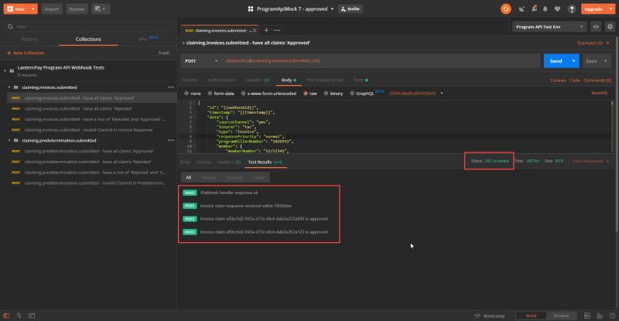The width and height of the screenshot is (619, 321).
Task: Open the Save button dropdown arrow
Action: tap(606, 61)
